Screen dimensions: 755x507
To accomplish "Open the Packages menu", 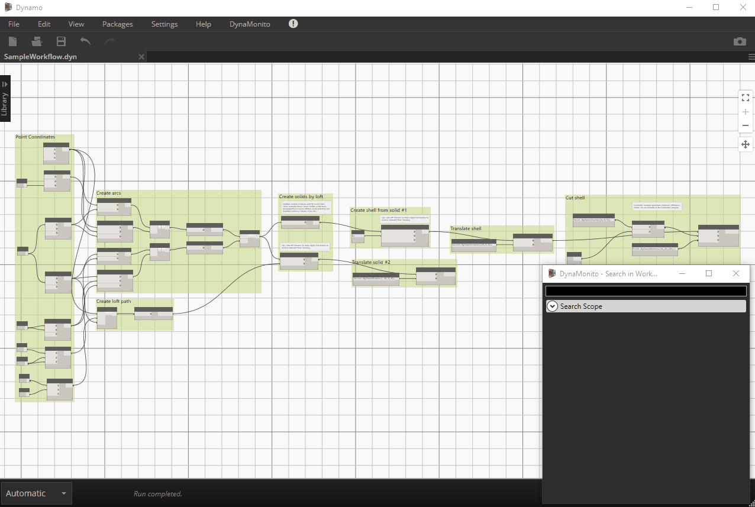I will pos(118,24).
